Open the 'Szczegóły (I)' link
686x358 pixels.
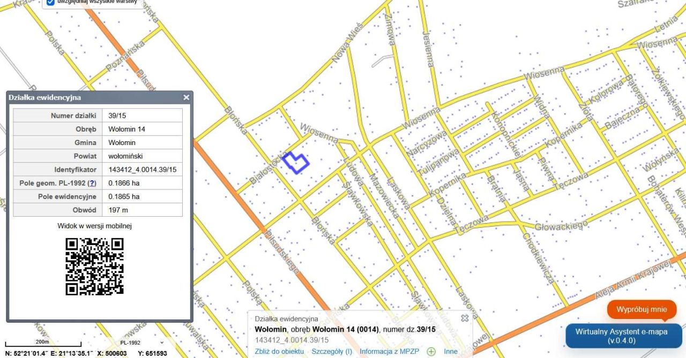click(x=332, y=352)
